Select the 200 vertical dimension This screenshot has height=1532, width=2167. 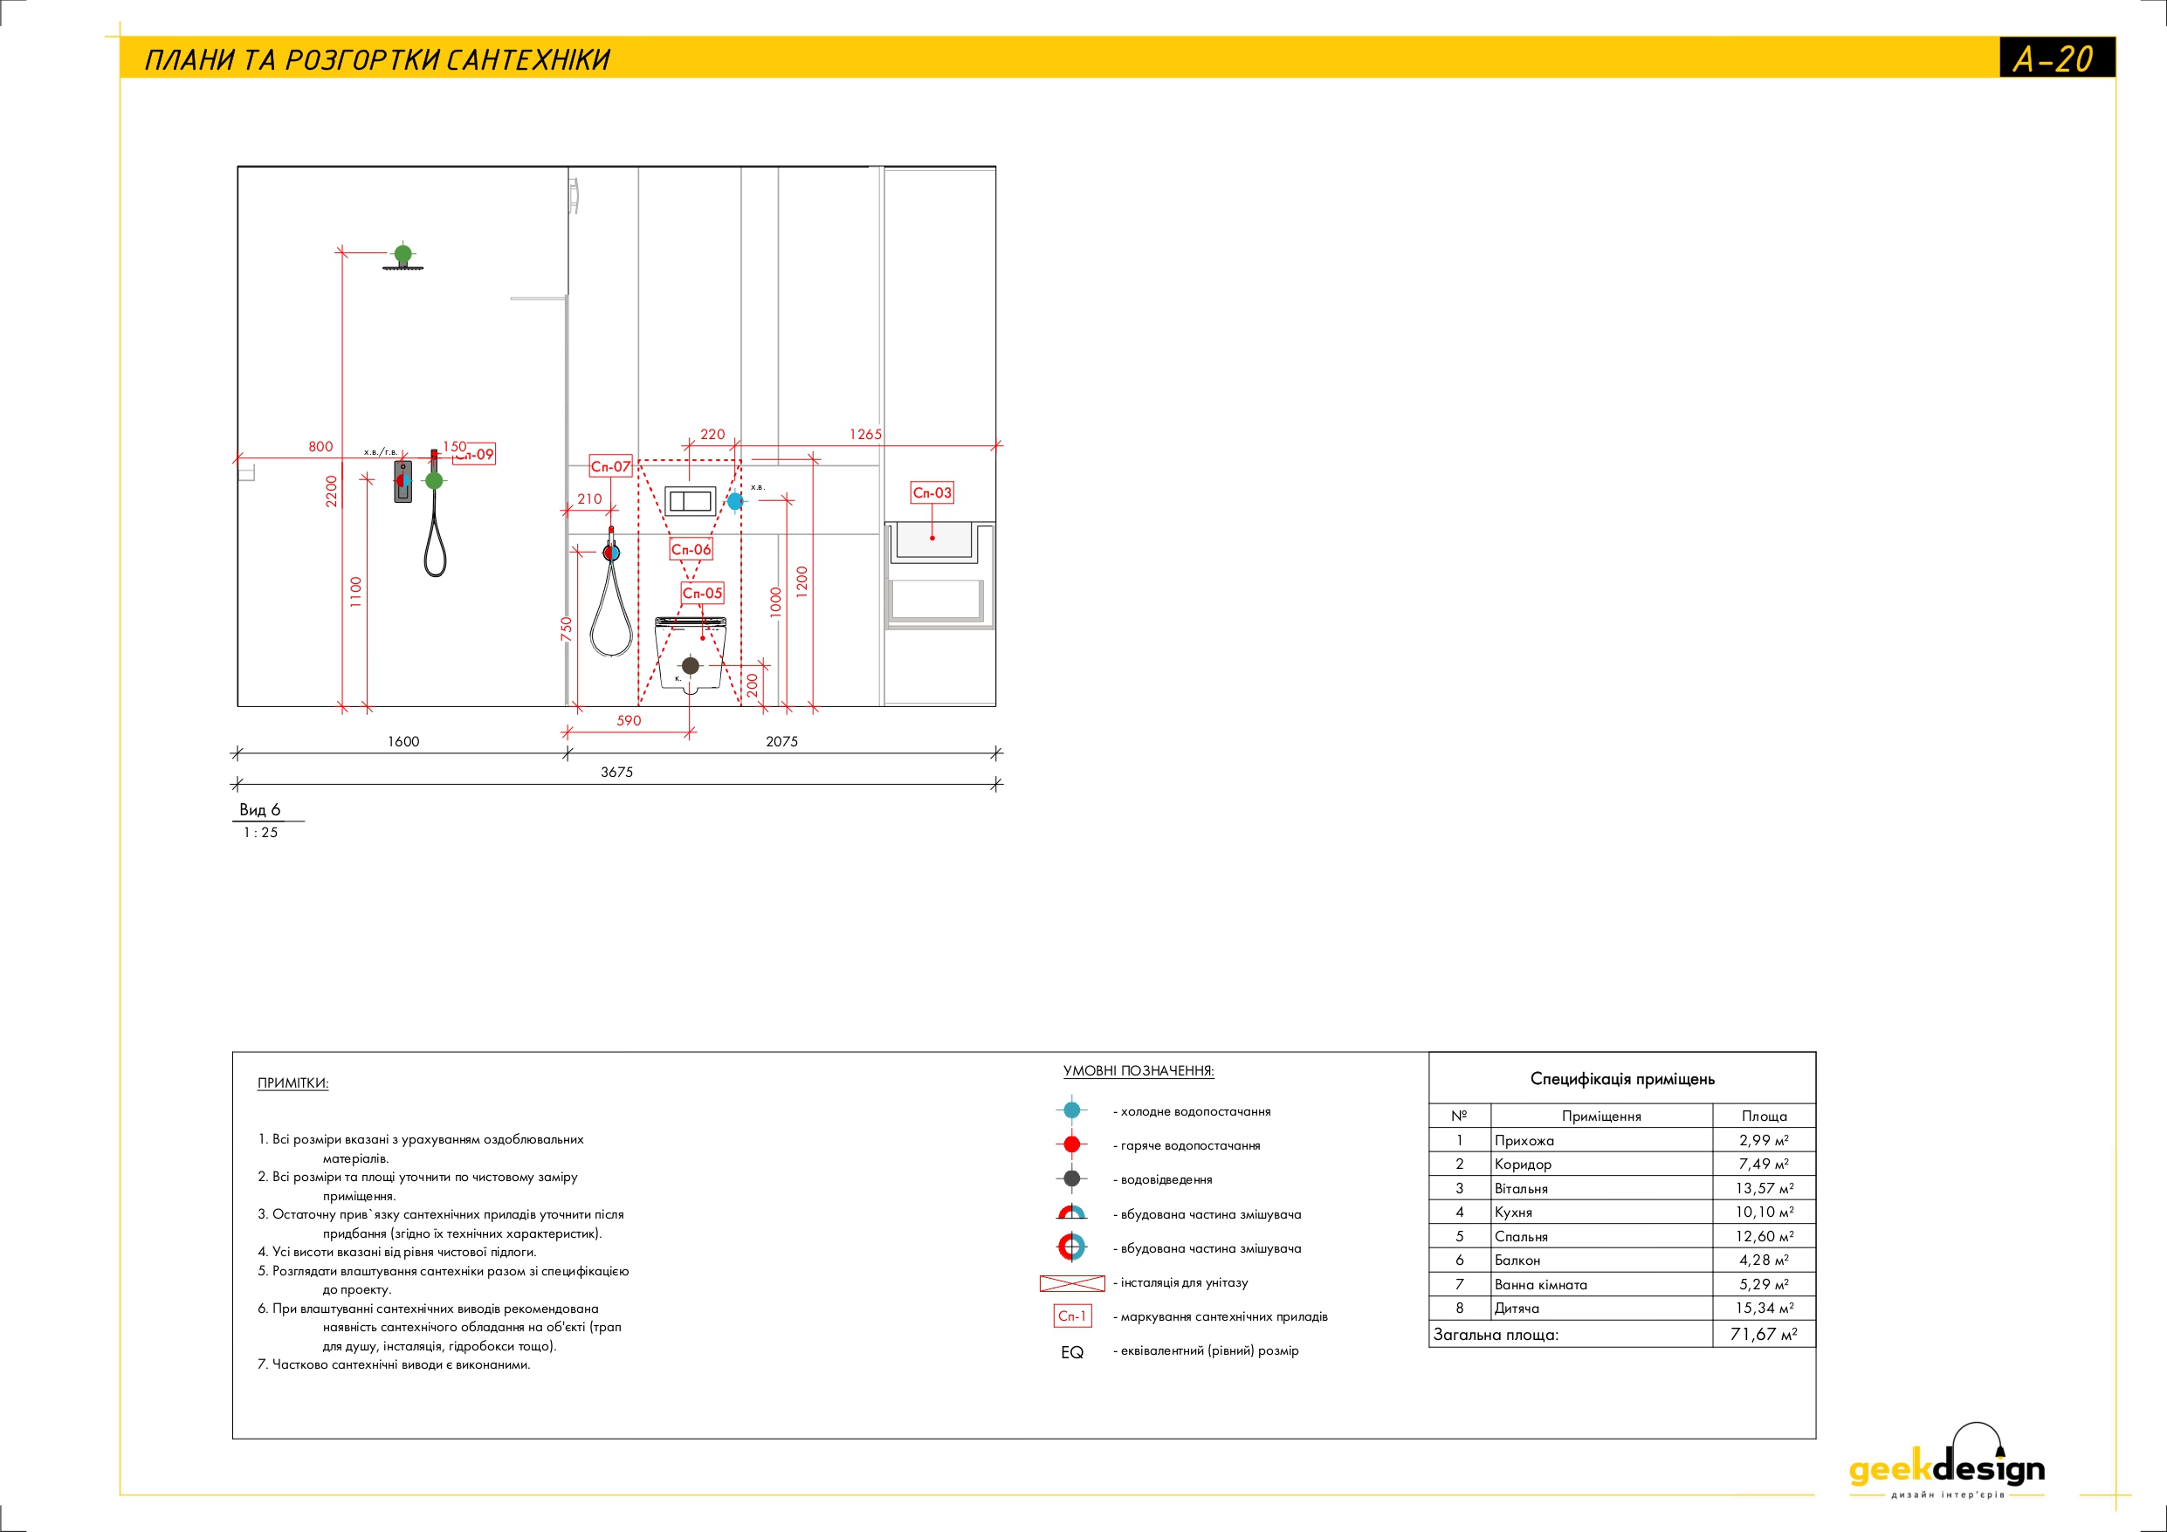click(753, 684)
